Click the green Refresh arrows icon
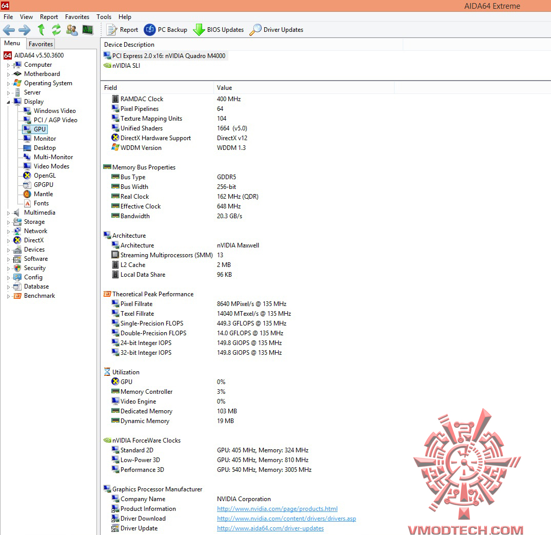Screen dimensions: 551x535 56,30
